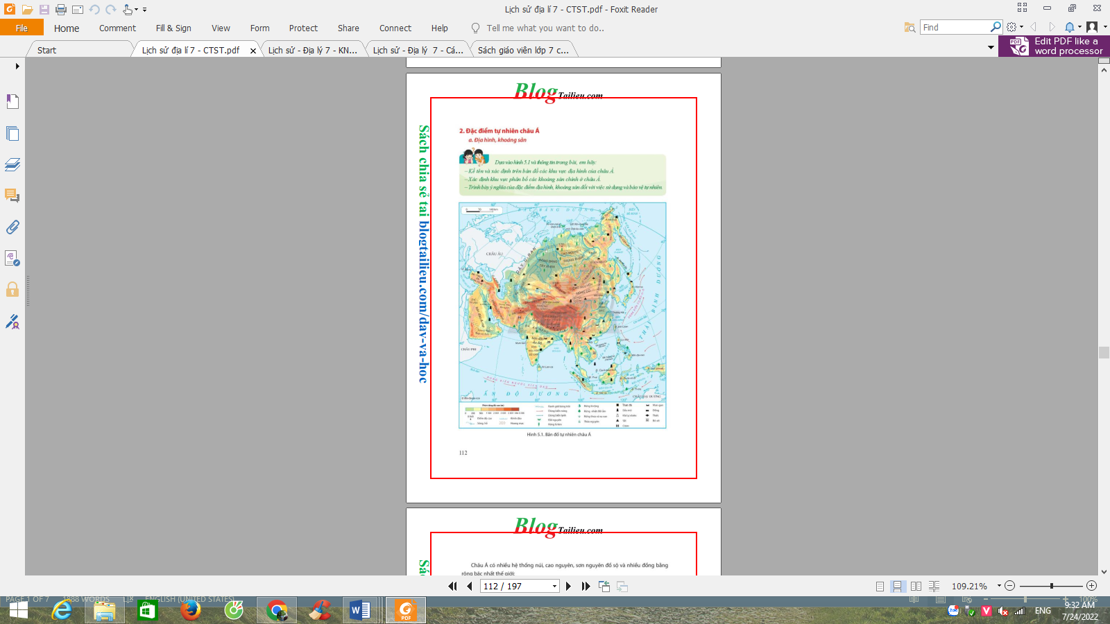
Task: Open the page number dropdown
Action: coord(554,587)
